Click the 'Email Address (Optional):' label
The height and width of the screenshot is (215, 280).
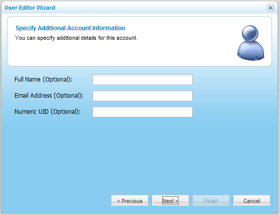[49, 96]
